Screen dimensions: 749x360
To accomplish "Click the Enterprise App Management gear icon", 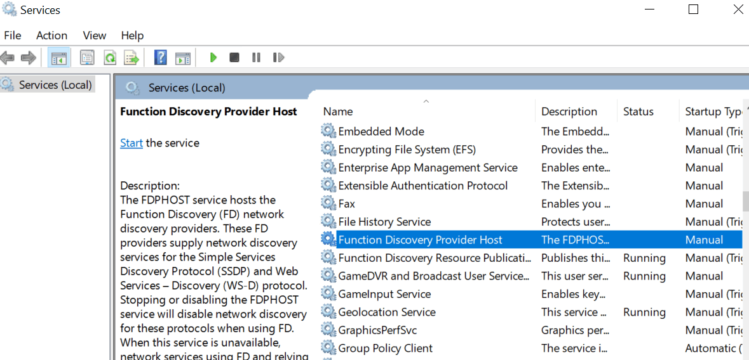I will click(328, 167).
